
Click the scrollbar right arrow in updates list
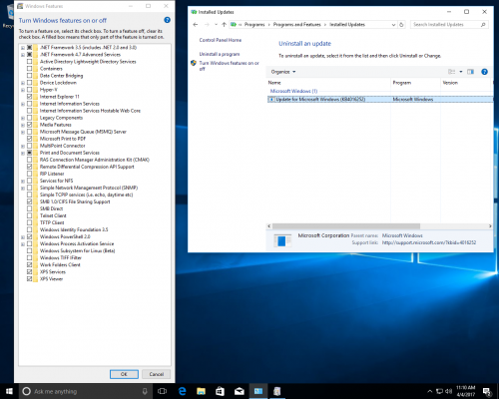click(490, 226)
